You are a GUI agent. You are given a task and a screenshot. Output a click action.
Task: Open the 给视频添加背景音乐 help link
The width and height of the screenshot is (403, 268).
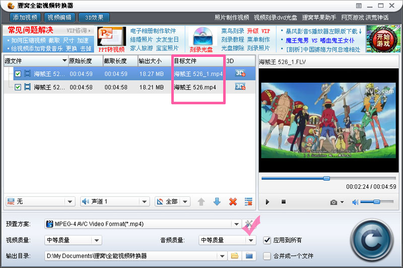coord(37,48)
